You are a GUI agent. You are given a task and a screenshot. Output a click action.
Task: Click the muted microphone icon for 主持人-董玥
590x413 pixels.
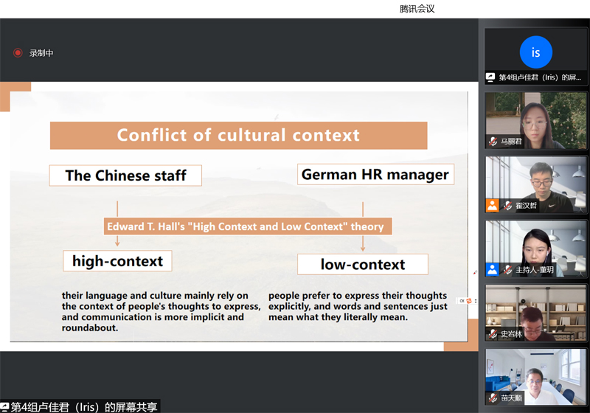[x=507, y=270]
